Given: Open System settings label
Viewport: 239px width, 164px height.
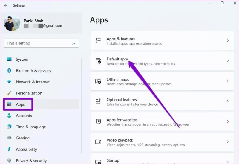Looking at the screenshot, I should tap(22, 59).
